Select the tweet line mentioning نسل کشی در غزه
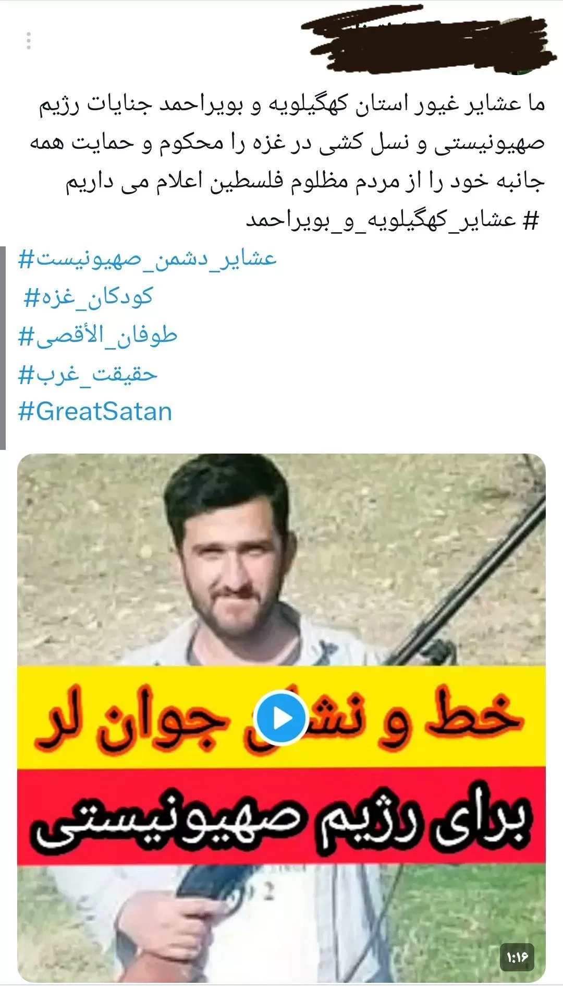The width and height of the screenshot is (563, 987). (x=287, y=143)
